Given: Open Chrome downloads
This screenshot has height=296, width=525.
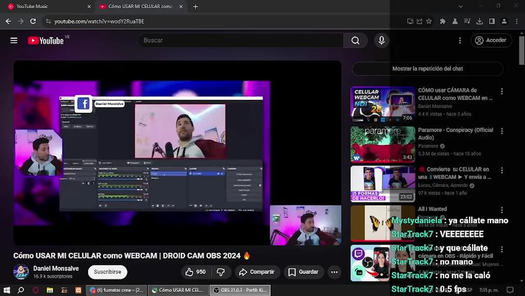Looking at the screenshot, I should click(x=479, y=21).
